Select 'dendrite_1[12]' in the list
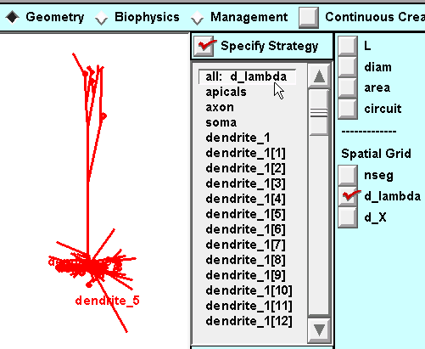425x349 pixels. [x=249, y=321]
